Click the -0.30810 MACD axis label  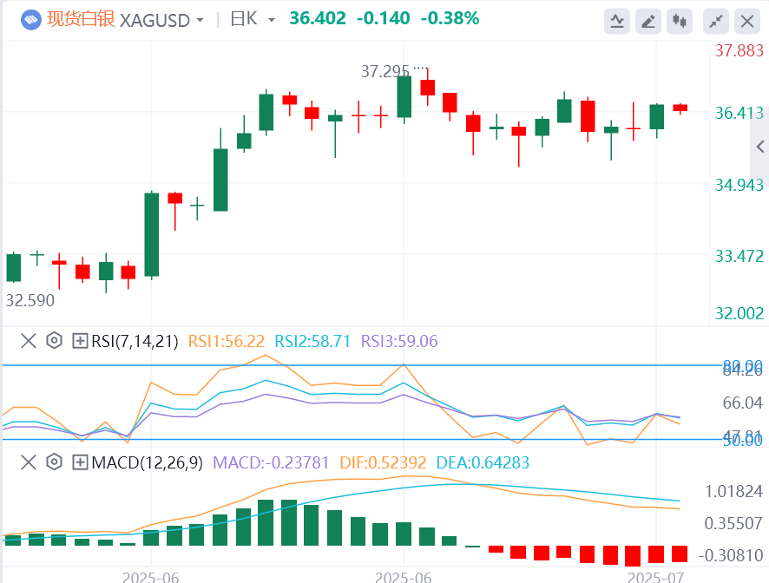pyautogui.click(x=731, y=555)
